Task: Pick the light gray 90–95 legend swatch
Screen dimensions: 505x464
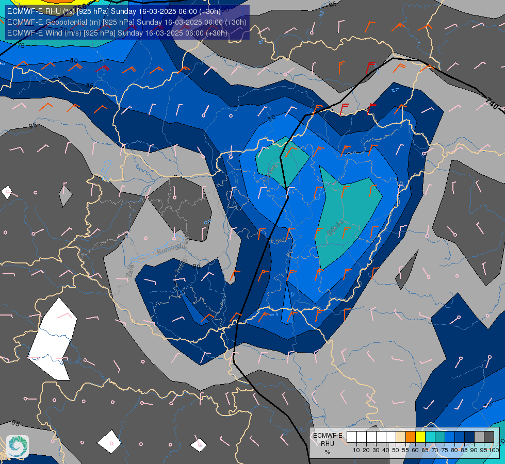Action: 479,437
